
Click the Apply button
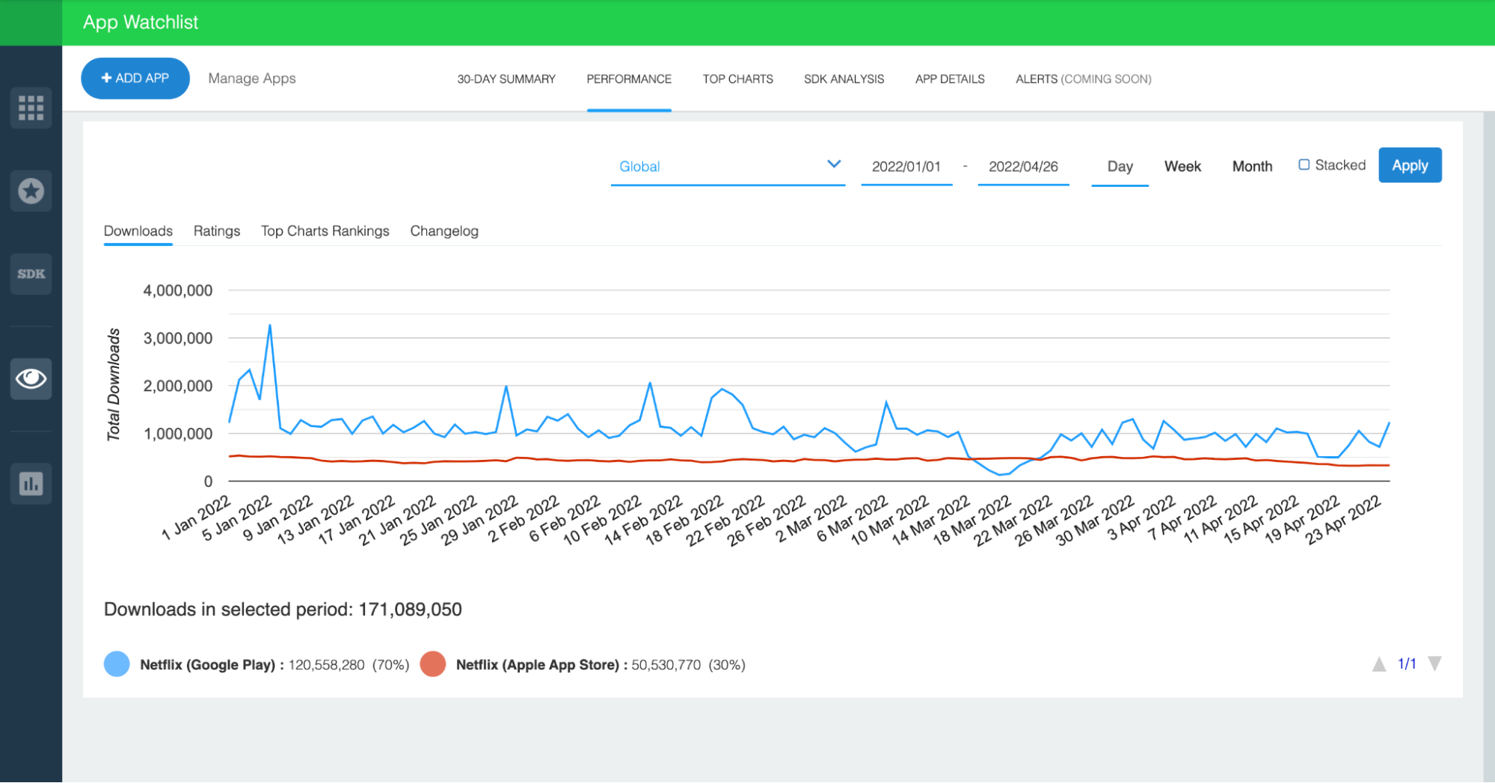coord(1410,165)
